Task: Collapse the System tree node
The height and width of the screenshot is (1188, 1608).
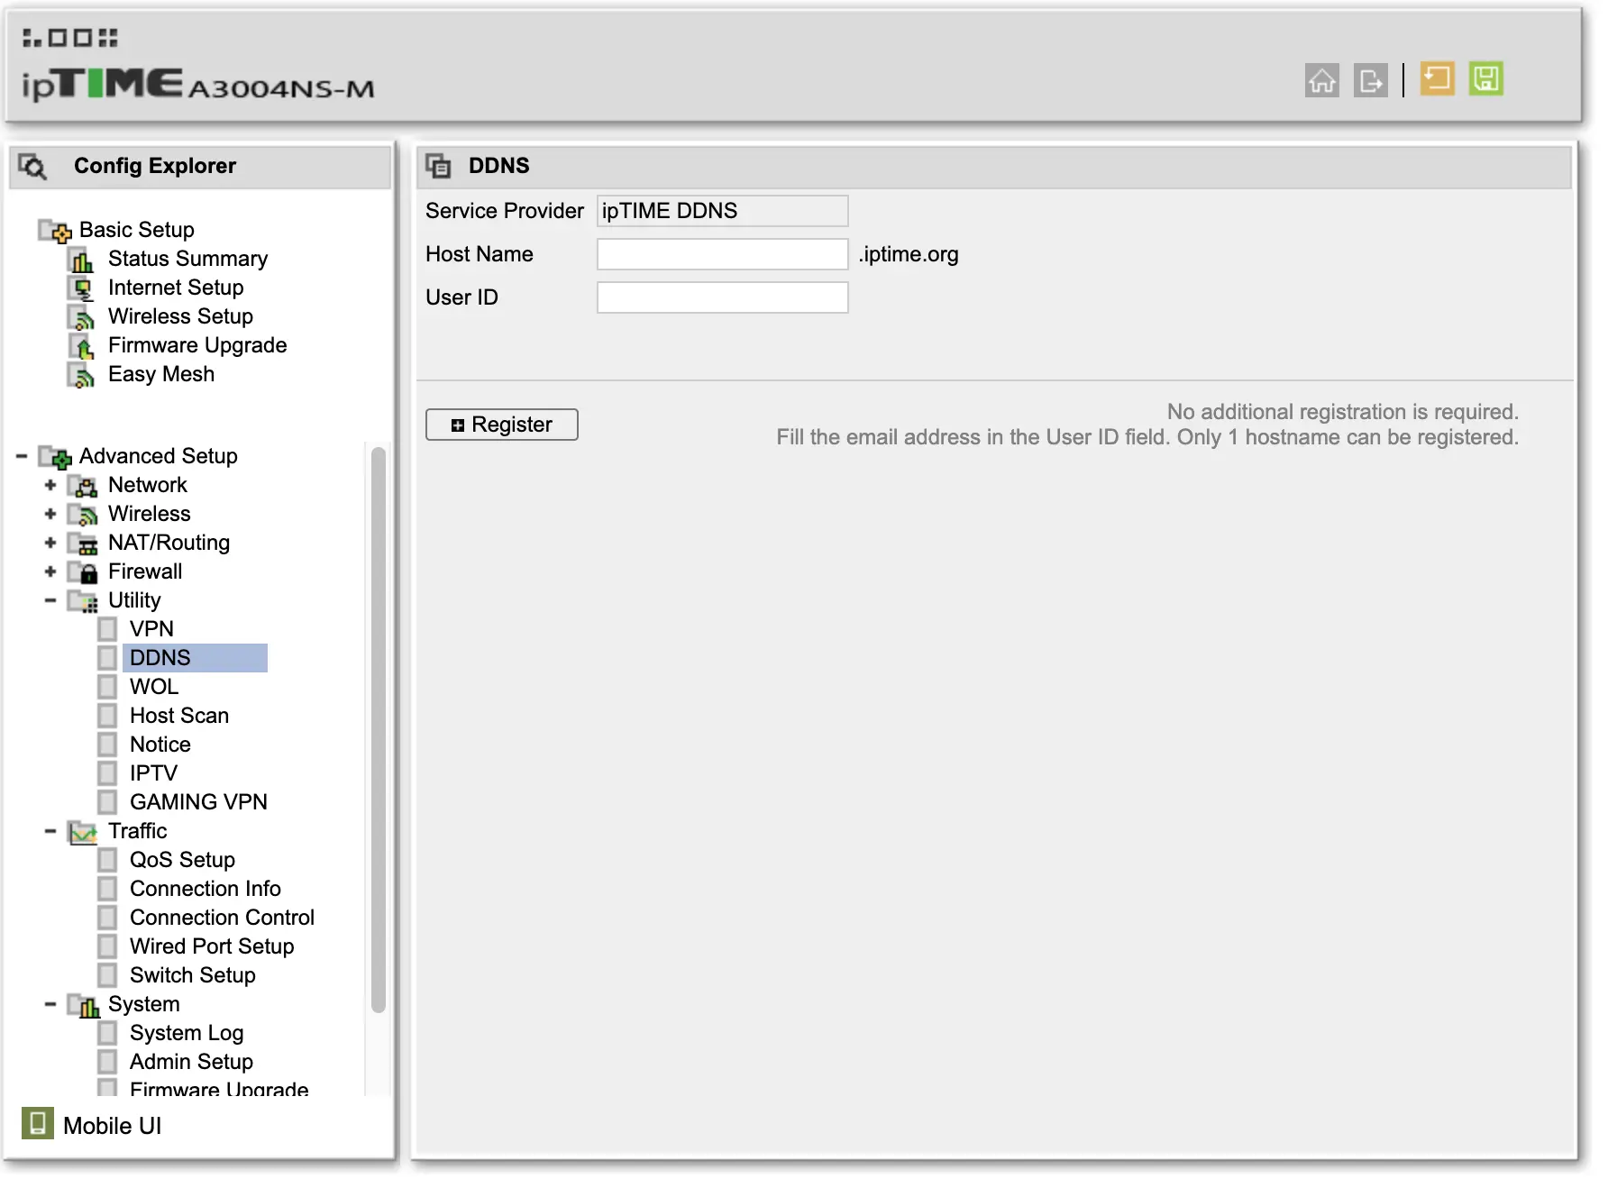Action: tap(50, 1004)
